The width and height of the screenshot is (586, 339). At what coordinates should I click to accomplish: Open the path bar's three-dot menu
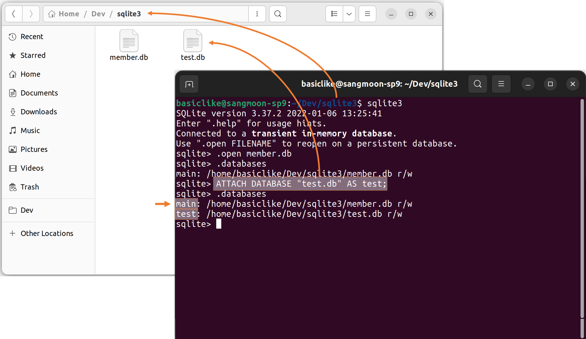[x=257, y=14]
